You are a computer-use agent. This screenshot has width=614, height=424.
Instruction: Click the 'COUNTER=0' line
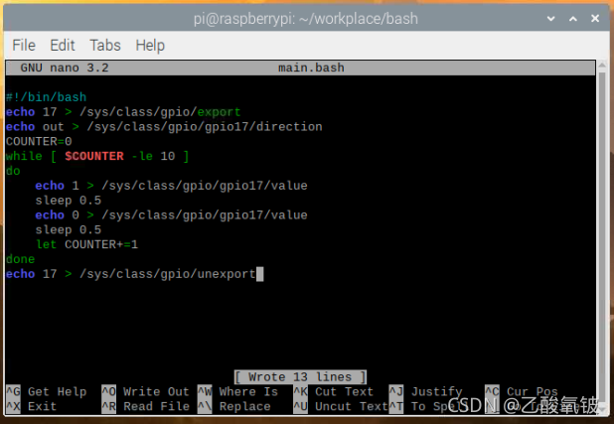[39, 141]
